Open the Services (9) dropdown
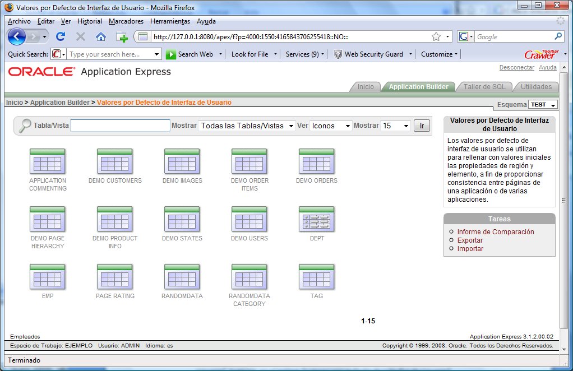573x371 pixels. [305, 54]
